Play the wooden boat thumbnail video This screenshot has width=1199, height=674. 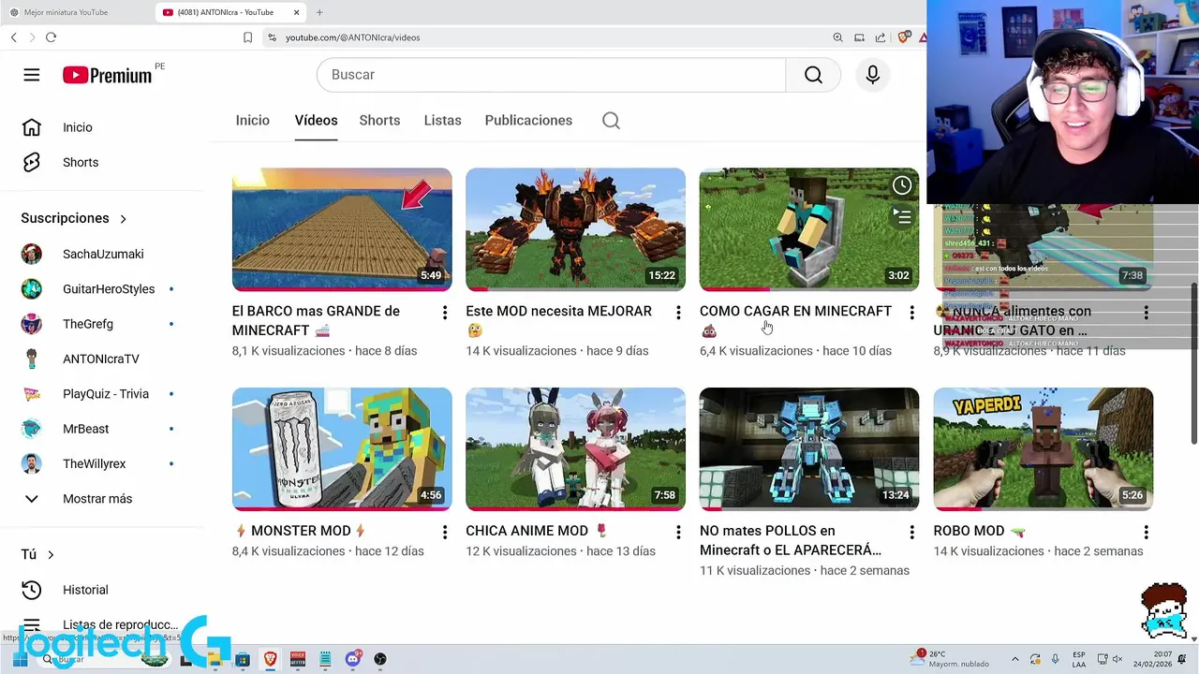(342, 229)
